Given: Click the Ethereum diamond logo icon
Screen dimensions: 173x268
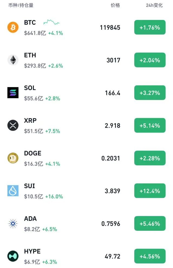Looking at the screenshot, I should [13, 60].
